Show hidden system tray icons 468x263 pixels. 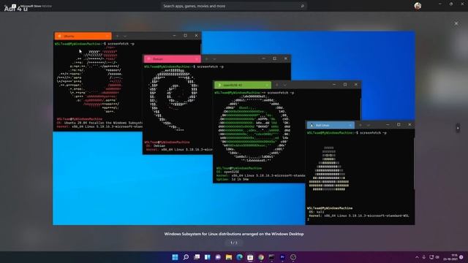click(x=417, y=257)
